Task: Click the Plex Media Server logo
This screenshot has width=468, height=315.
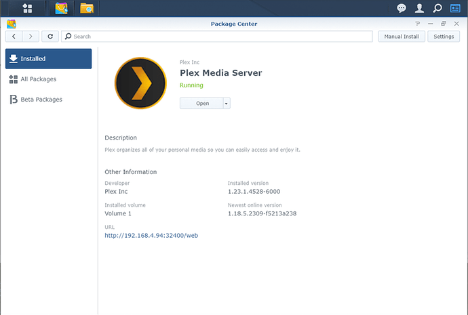Action: (140, 83)
